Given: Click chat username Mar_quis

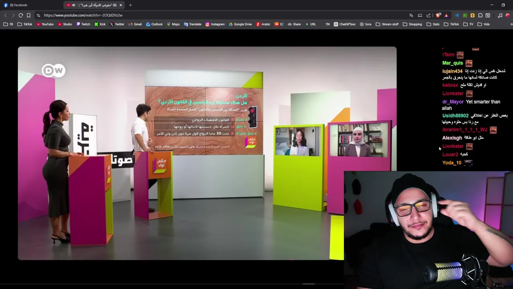Looking at the screenshot, I should tap(452, 63).
